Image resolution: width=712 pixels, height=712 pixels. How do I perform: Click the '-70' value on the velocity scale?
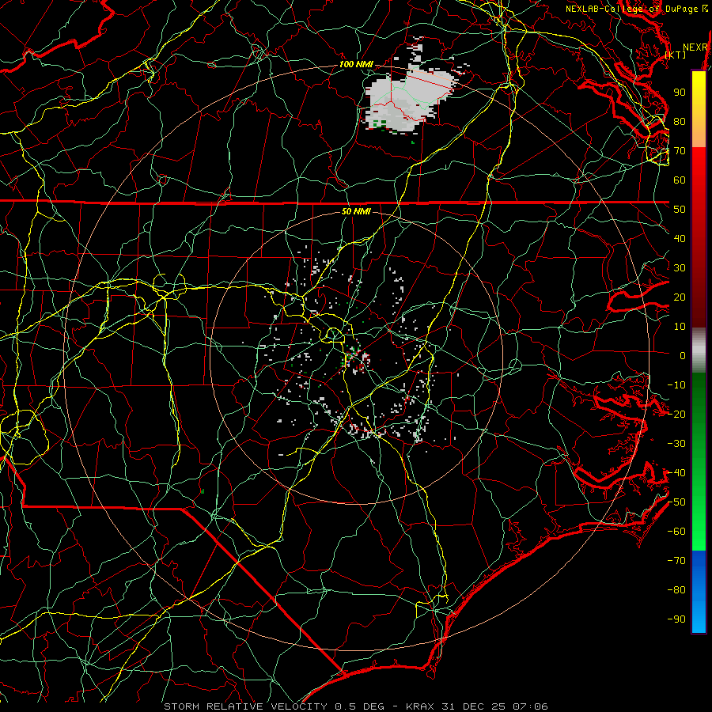[x=676, y=561]
